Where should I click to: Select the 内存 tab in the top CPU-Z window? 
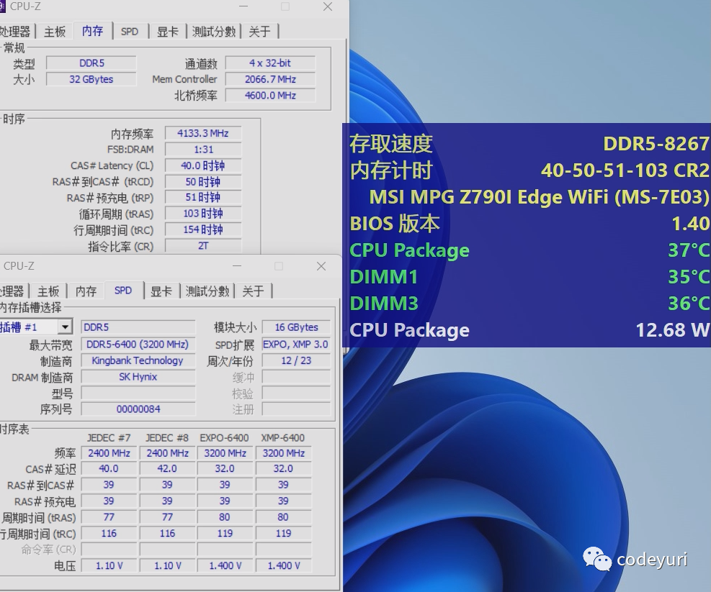point(92,31)
